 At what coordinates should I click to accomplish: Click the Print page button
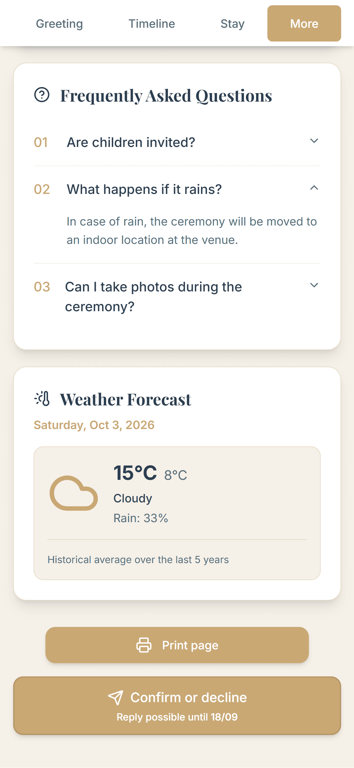coord(177,645)
